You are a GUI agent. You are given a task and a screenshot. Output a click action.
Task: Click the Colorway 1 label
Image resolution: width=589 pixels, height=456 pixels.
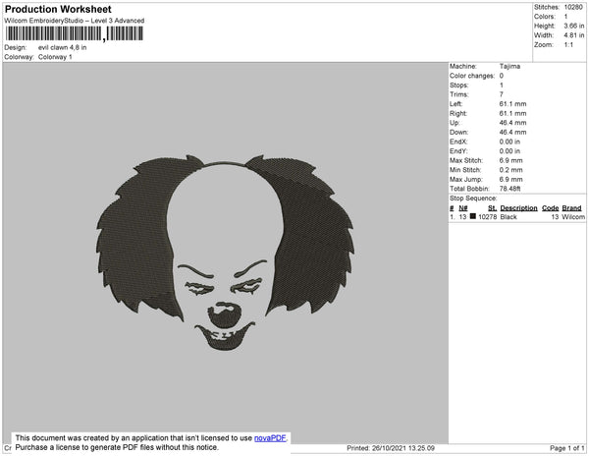pyautogui.click(x=55, y=56)
